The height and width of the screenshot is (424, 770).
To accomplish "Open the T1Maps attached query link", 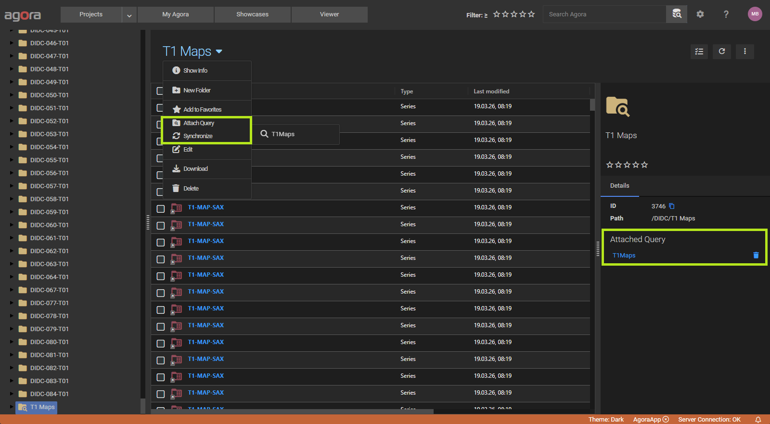I will (624, 256).
